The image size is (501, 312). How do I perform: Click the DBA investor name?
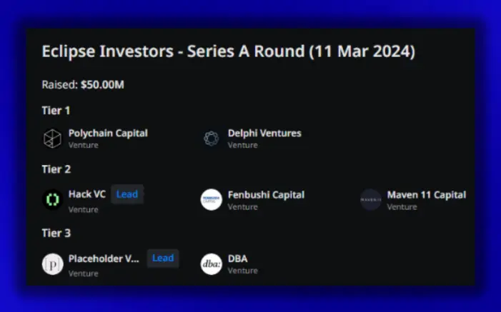[x=237, y=258]
